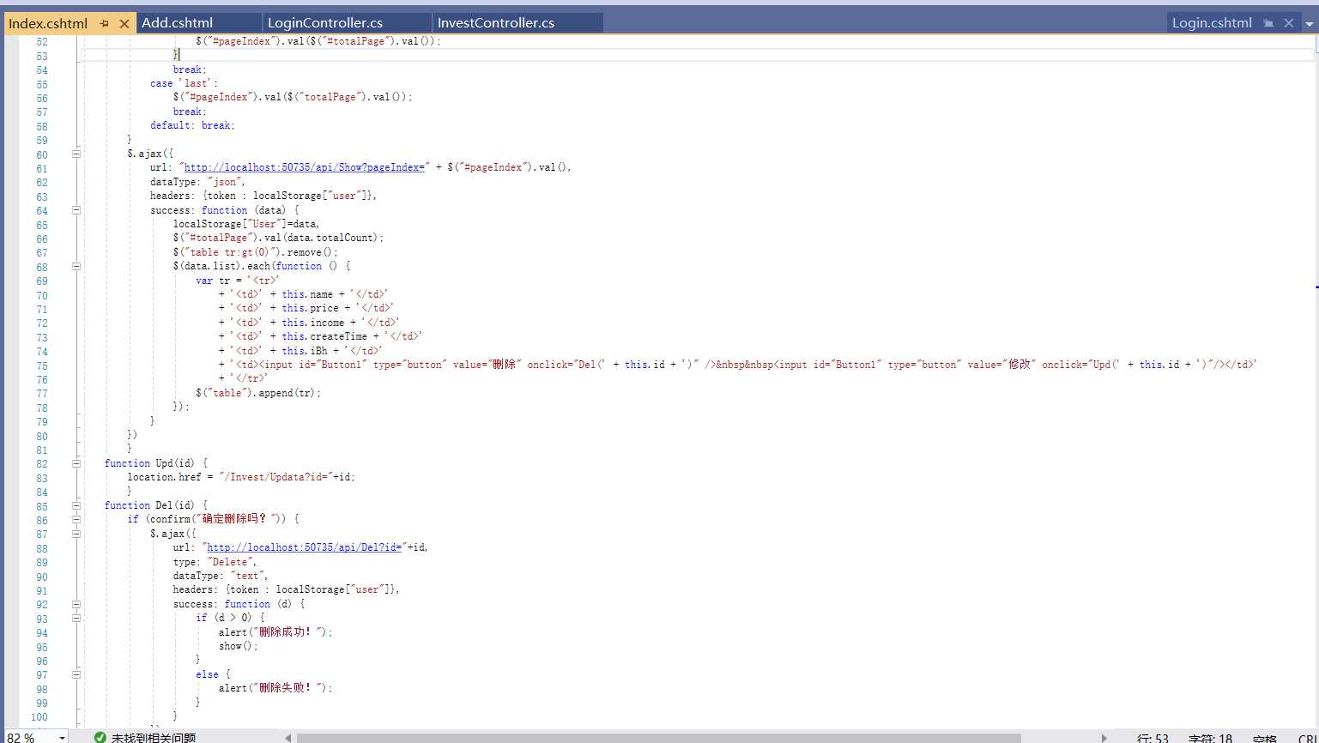
Task: Select the Login.cshtml preview tab
Action: point(1212,23)
